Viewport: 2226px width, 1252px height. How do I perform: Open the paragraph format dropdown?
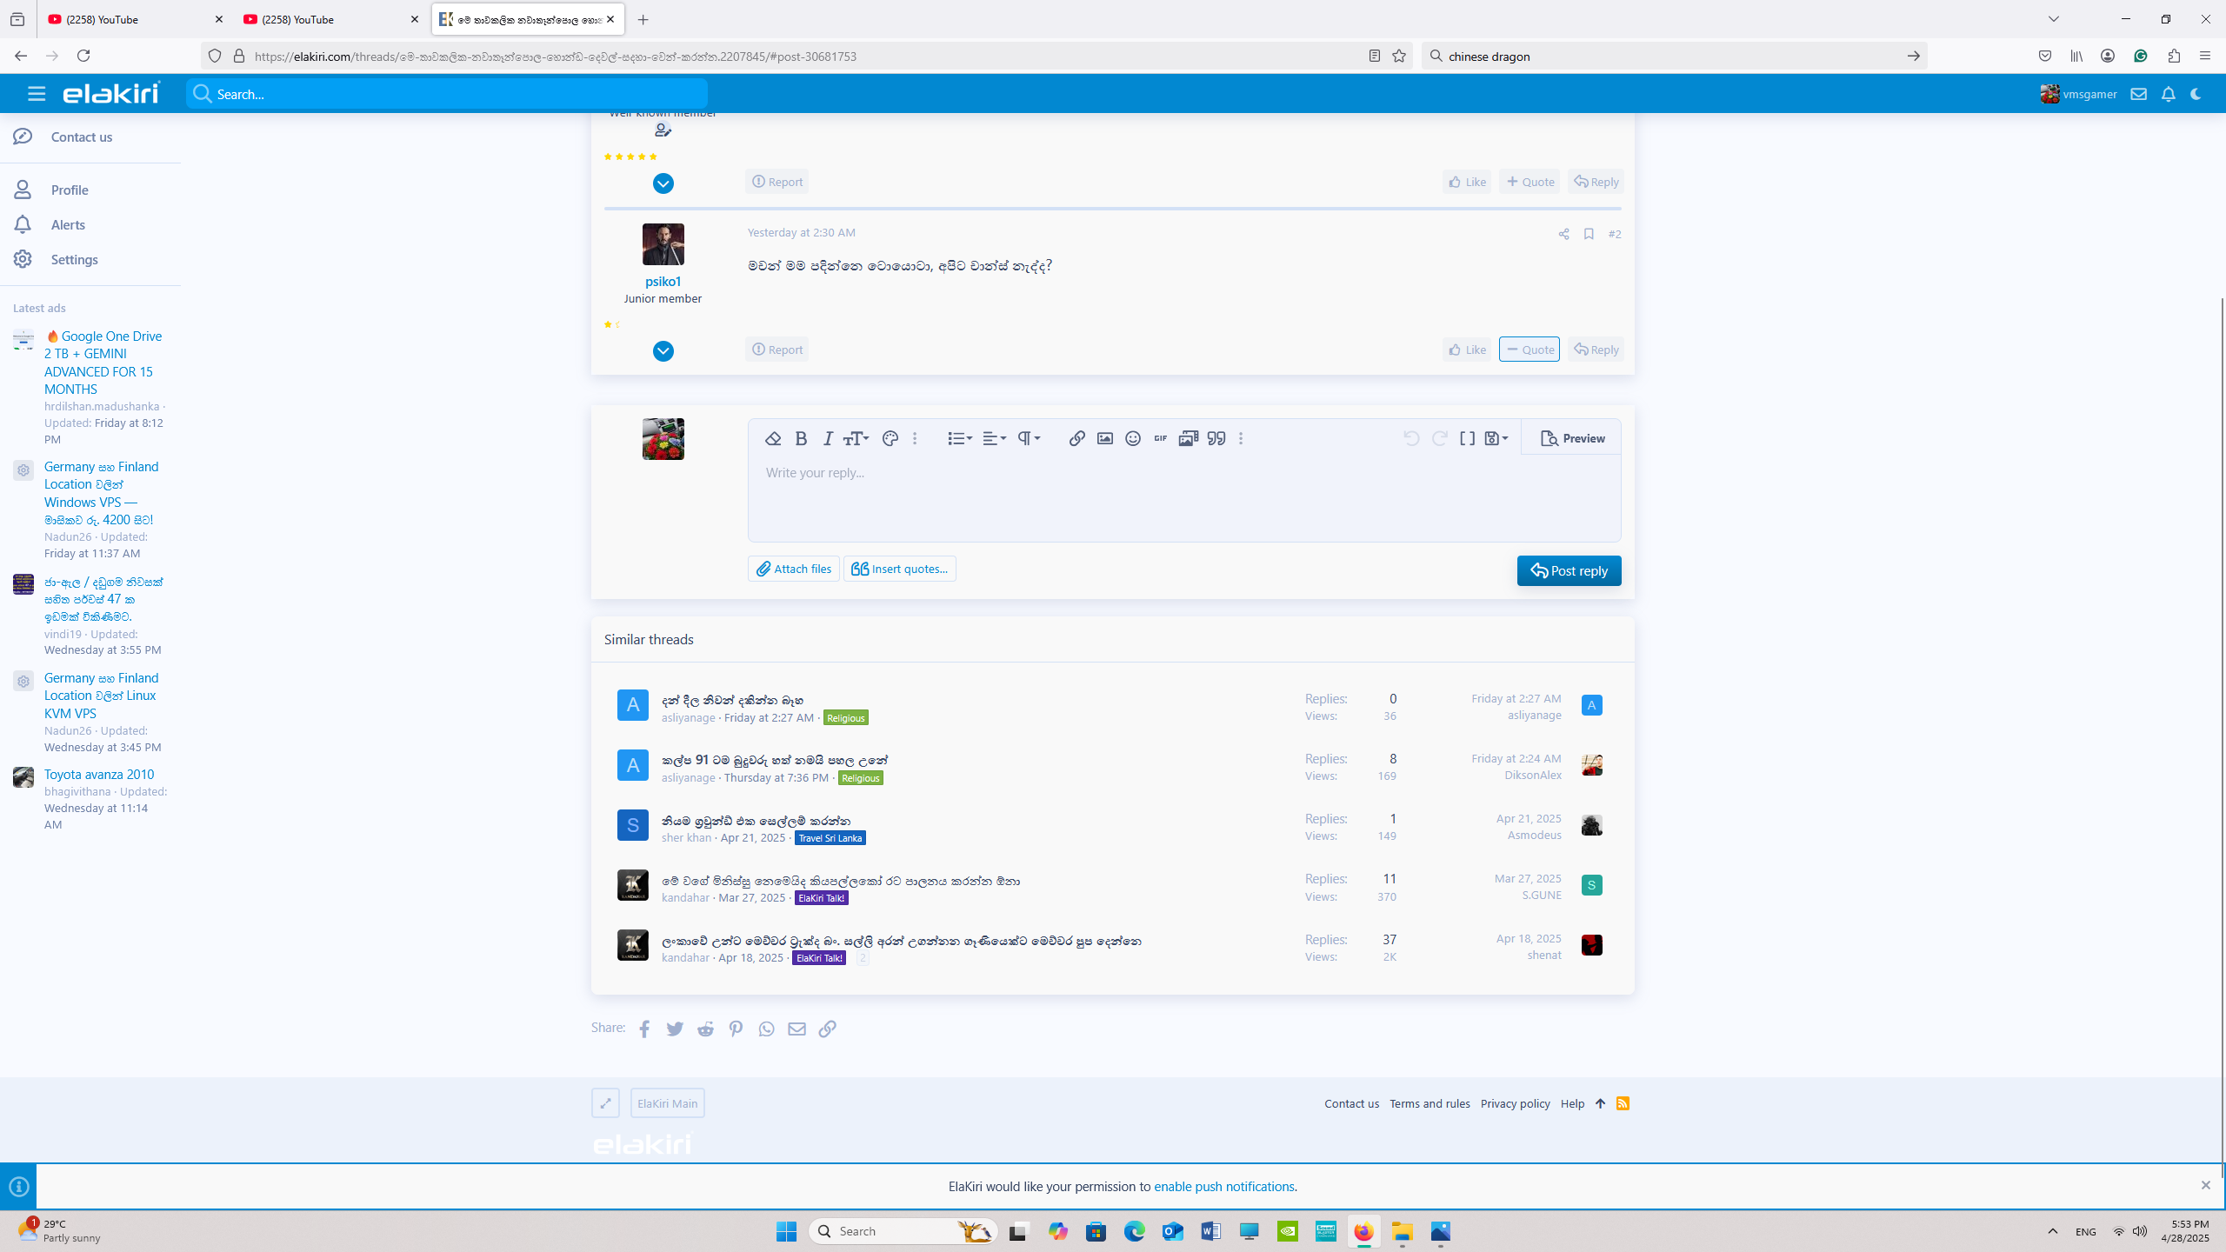click(1029, 439)
